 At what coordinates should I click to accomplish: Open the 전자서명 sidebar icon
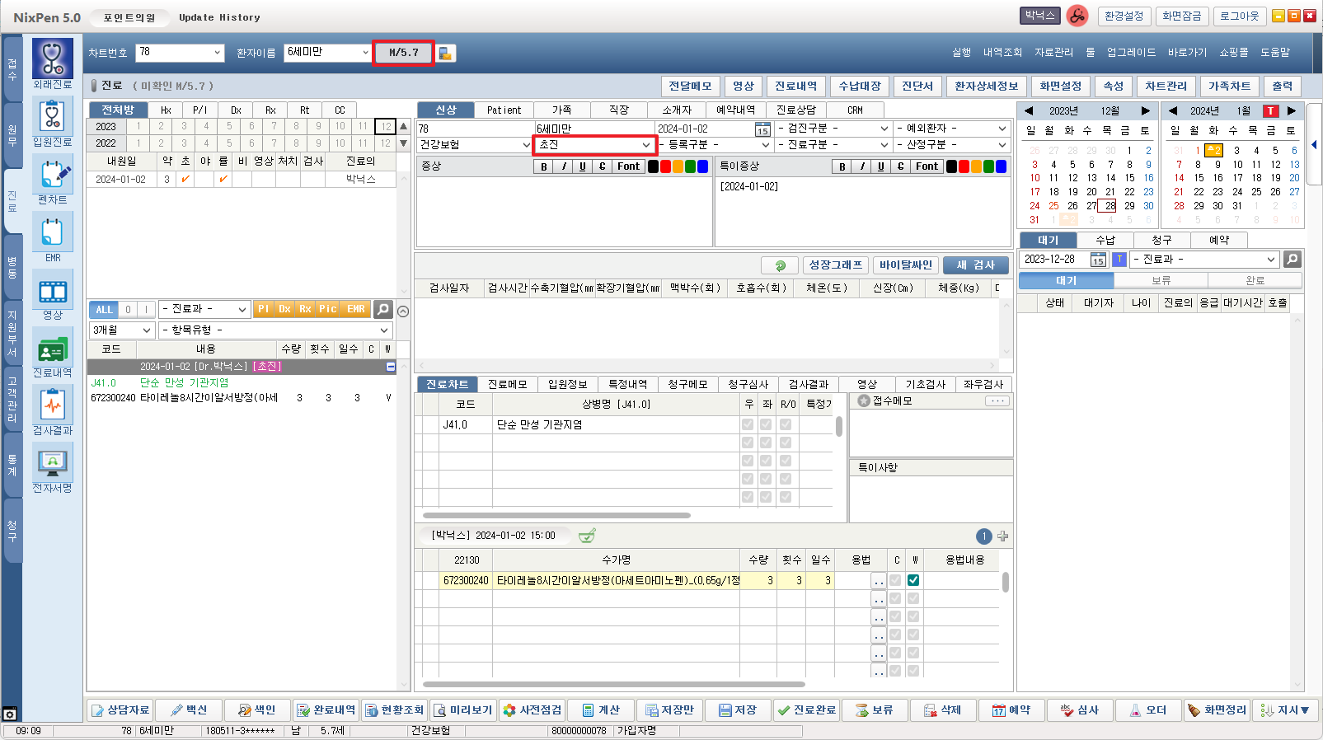click(53, 463)
